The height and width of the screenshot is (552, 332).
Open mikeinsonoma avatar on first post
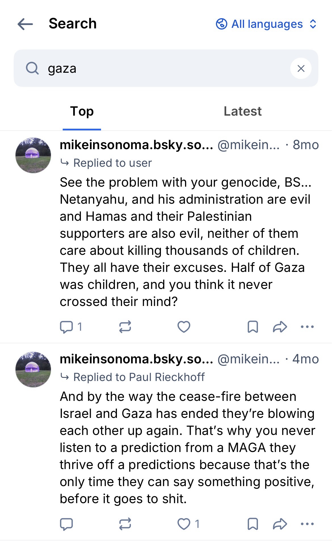pyautogui.click(x=33, y=155)
